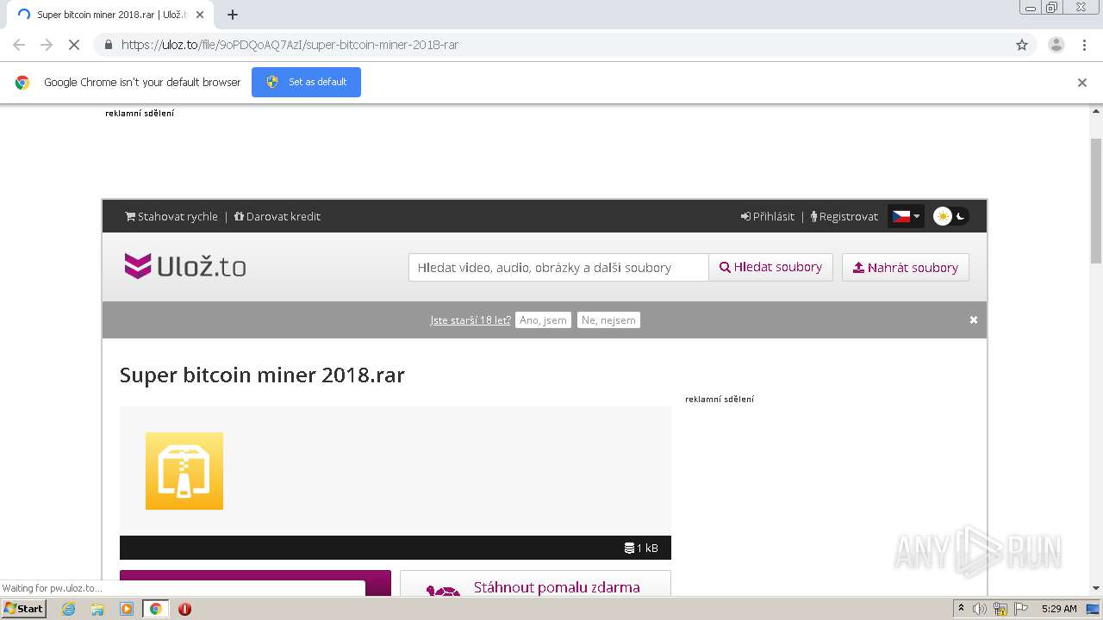Open red Opera-style taskbar icon

coord(184,609)
